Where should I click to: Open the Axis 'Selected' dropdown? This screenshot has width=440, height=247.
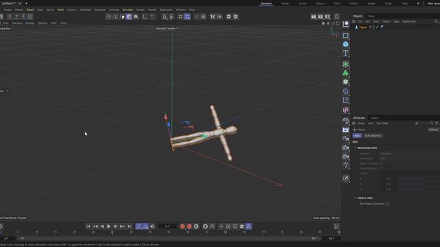(410, 154)
